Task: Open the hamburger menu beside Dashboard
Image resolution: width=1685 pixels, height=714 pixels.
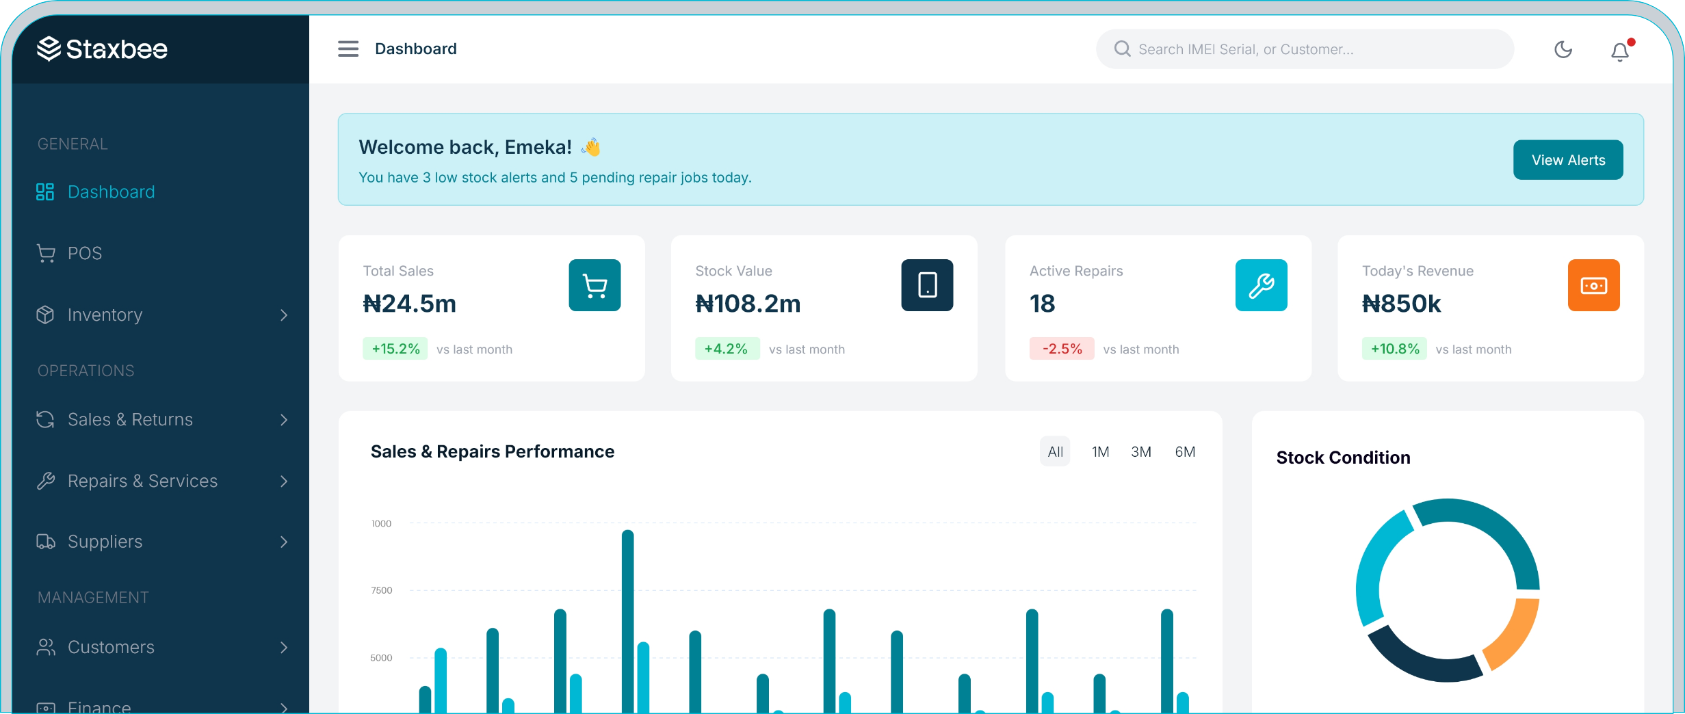Action: point(348,49)
